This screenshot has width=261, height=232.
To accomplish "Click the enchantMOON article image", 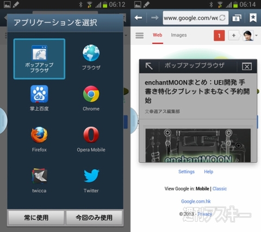I will click(198, 145).
